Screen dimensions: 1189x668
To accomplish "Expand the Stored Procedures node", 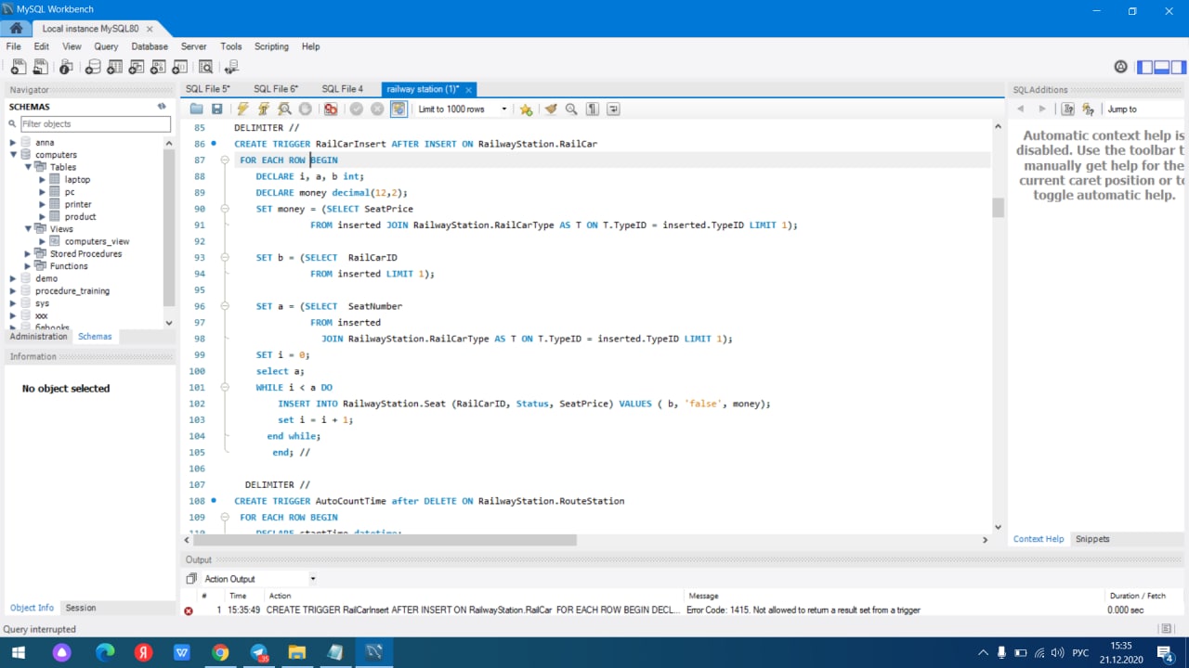I will (x=28, y=253).
